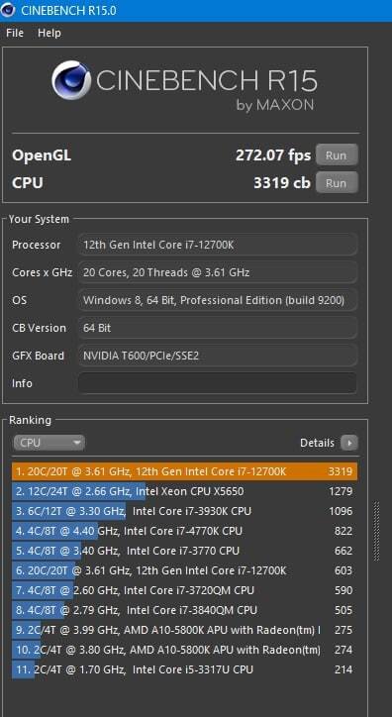The height and width of the screenshot is (717, 392).
Task: Click the GFX Board NVIDIA T600 field
Action: pyautogui.click(x=218, y=356)
